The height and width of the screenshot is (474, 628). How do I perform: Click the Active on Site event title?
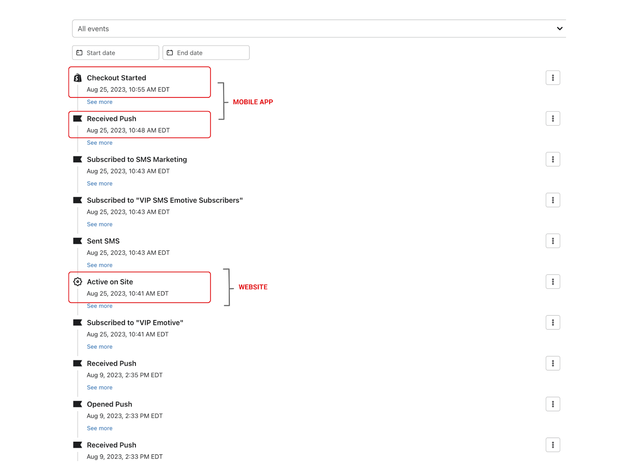click(x=110, y=282)
